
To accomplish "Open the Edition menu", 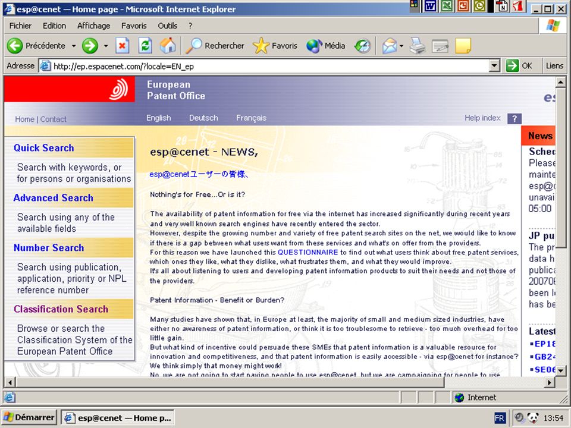I will (x=54, y=26).
